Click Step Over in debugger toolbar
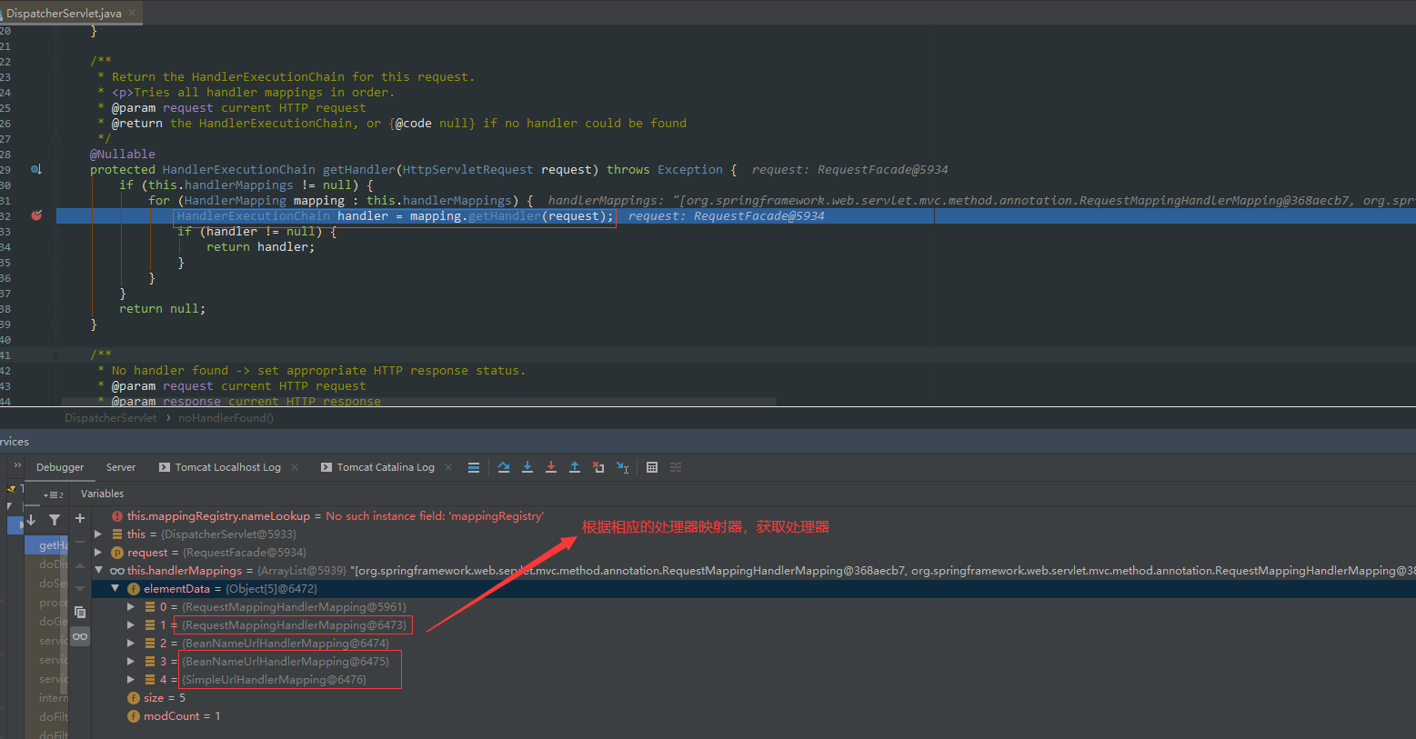The width and height of the screenshot is (1416, 739). [504, 467]
